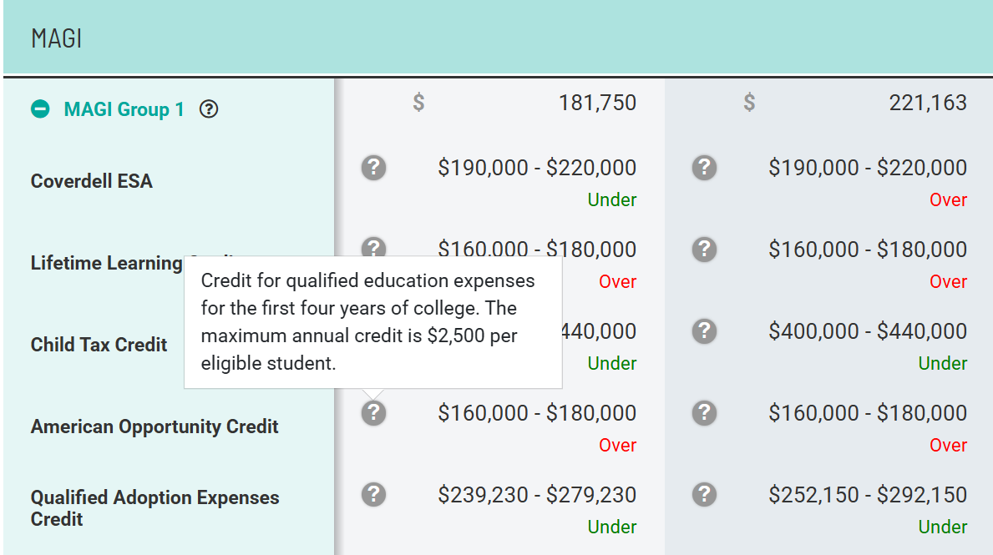Image resolution: width=993 pixels, height=555 pixels.
Task: Click the 181,750 MAGI amount field
Action: click(x=596, y=103)
